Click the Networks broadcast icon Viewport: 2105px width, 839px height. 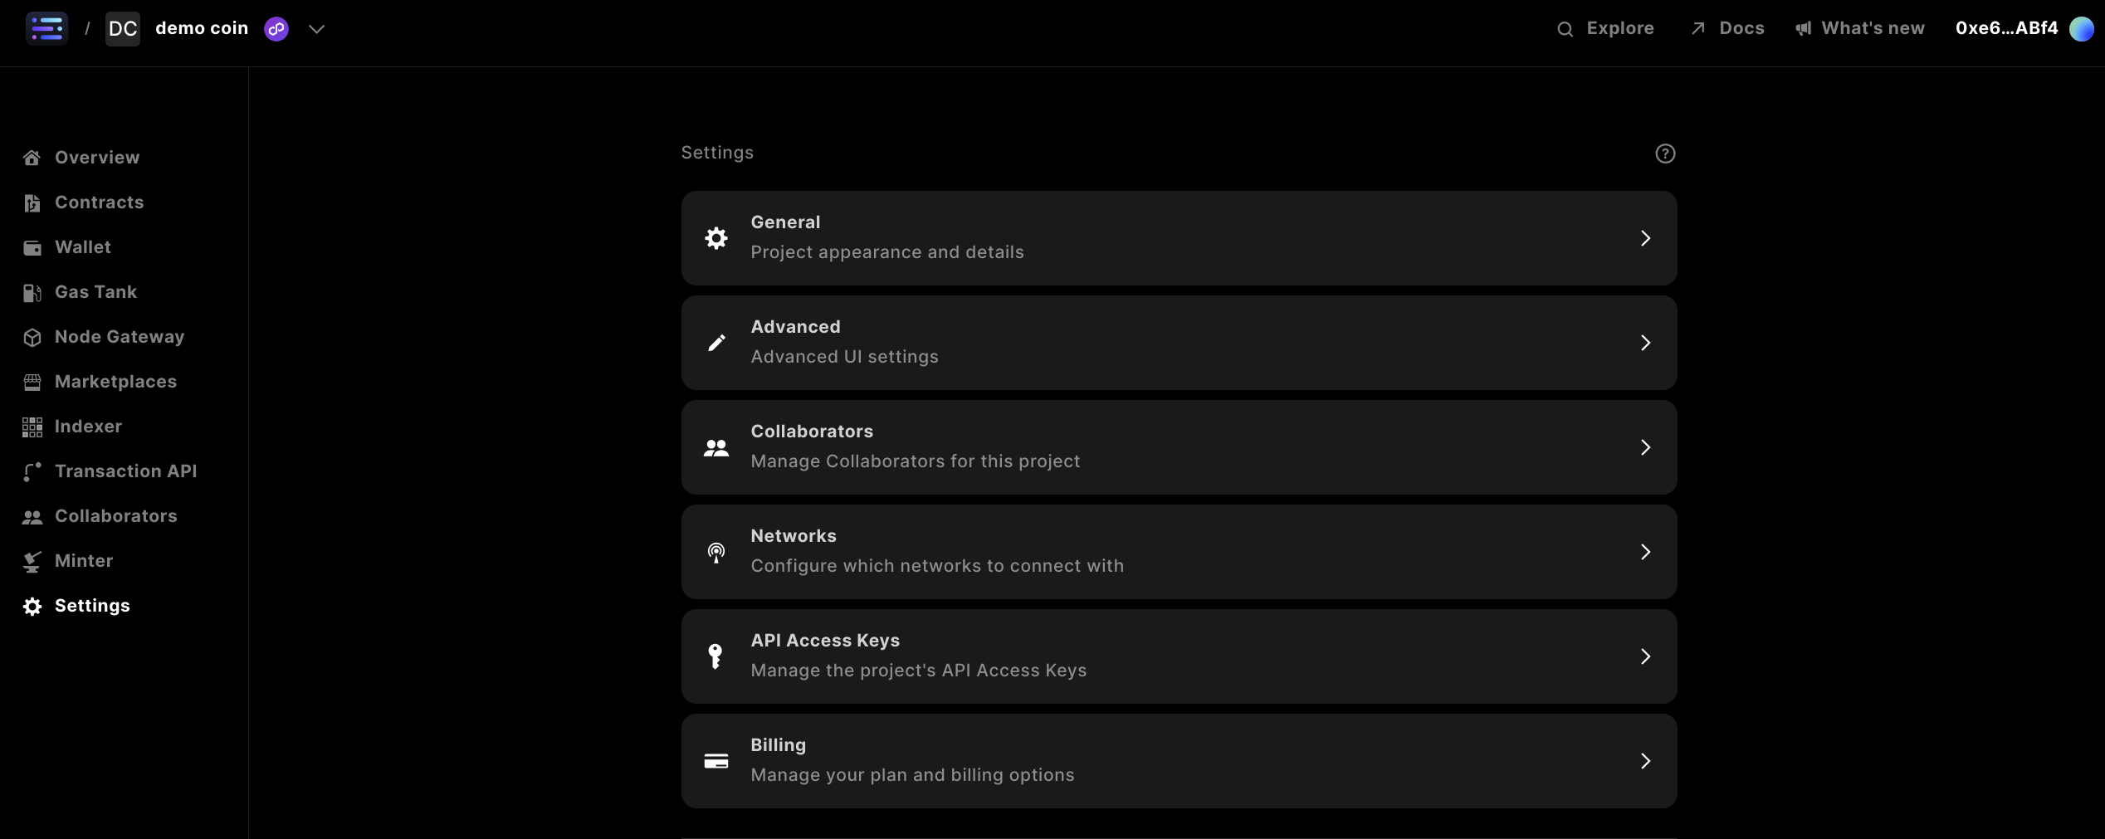[716, 551]
